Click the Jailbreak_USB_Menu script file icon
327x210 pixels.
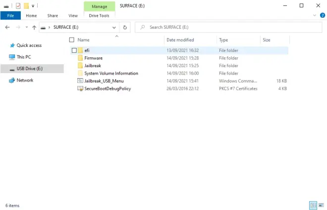[80, 81]
